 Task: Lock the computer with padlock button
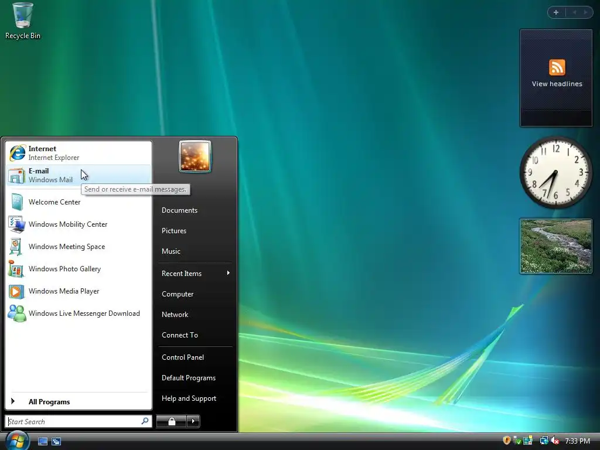tap(172, 421)
